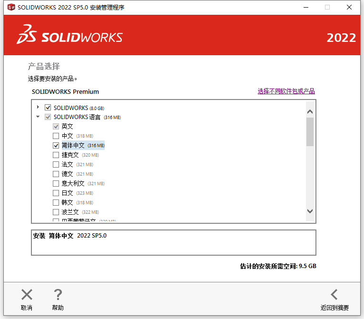Click the scroll up arrow of product list
The width and height of the screenshot is (364, 319).
[x=310, y=112]
